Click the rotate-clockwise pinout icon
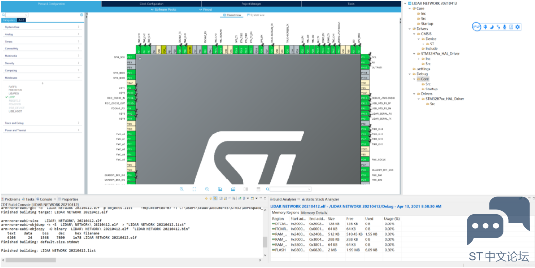The height and width of the screenshot is (268, 535). coord(220,189)
